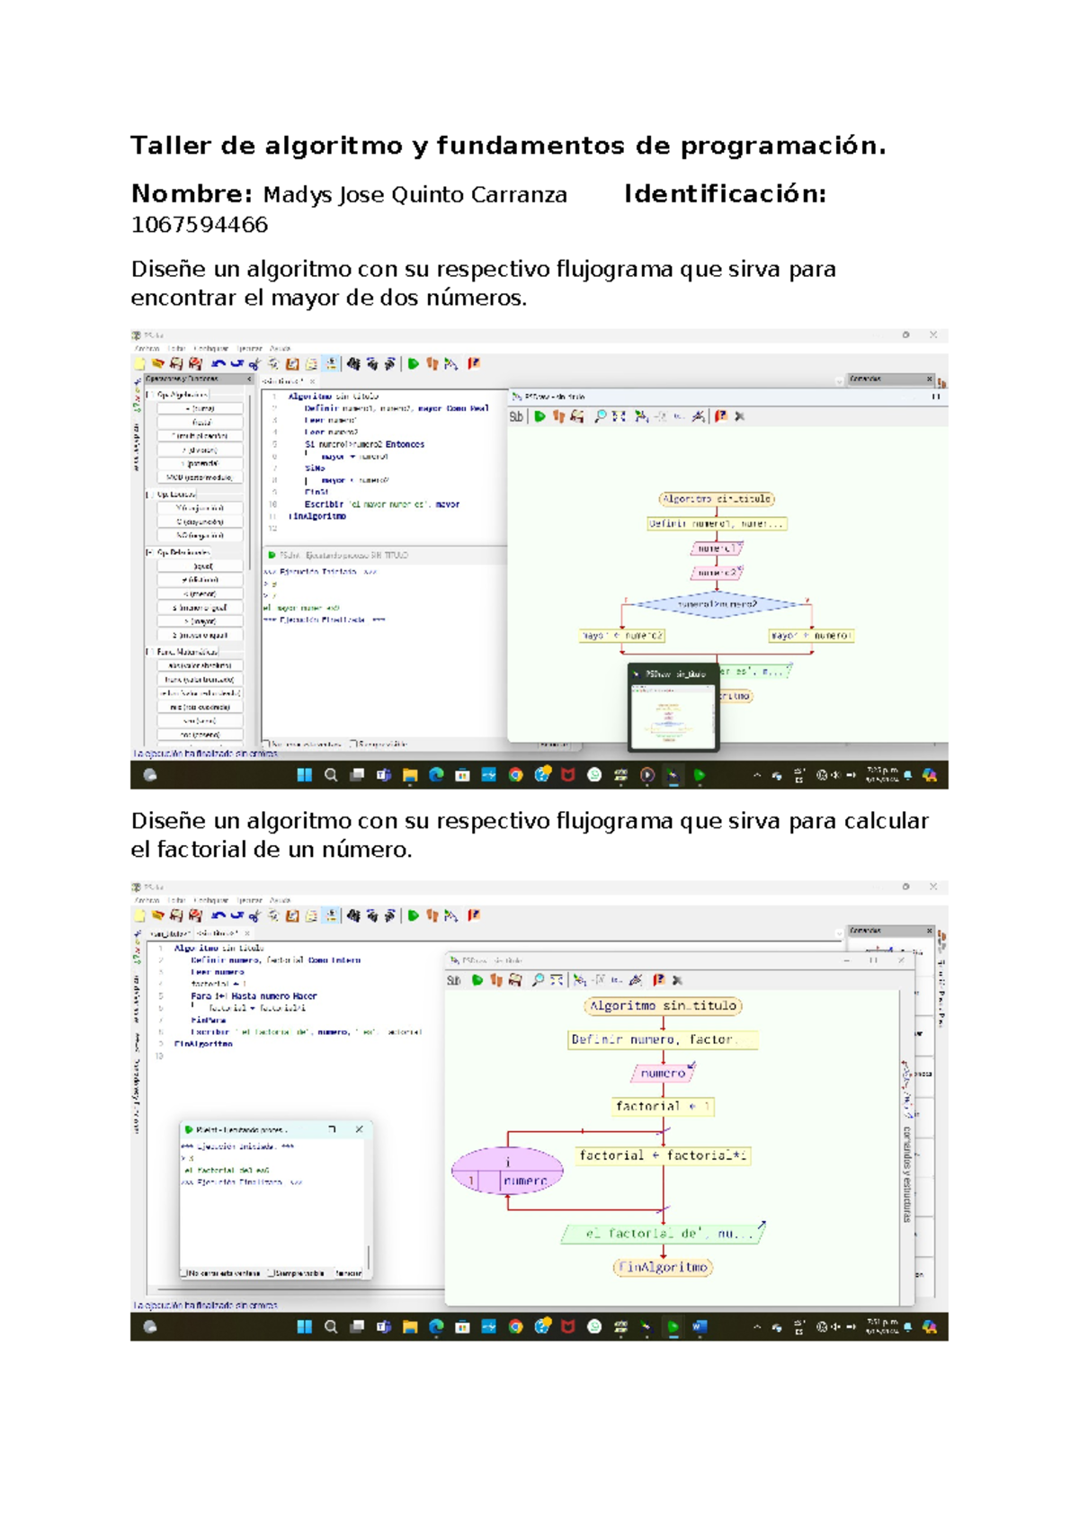
Task: Open Archivo menu in upper PSeInt window
Action: click(x=147, y=349)
